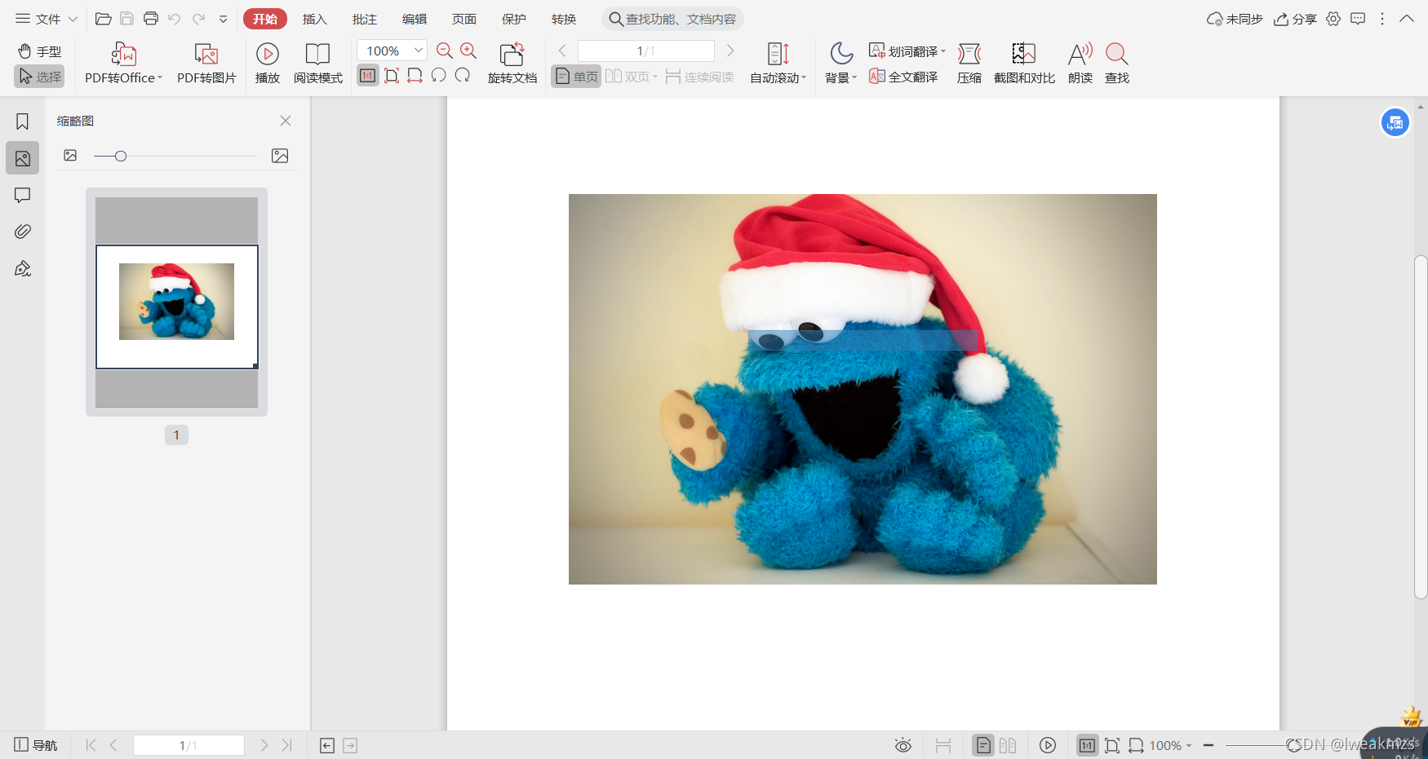The width and height of the screenshot is (1428, 759).
Task: Click the 旋转文档 rotate document tool
Action: tap(512, 64)
